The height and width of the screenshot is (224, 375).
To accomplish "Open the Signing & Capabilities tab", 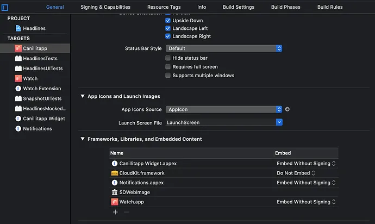I will [x=105, y=7].
